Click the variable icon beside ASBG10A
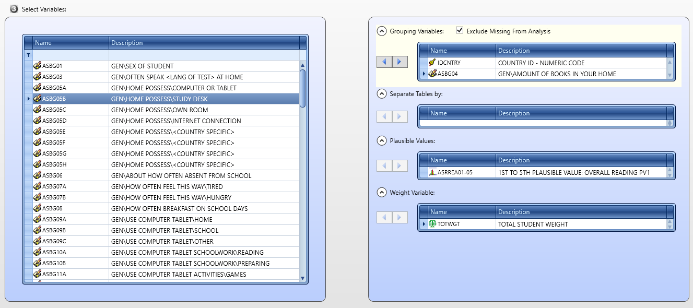 tap(37, 252)
